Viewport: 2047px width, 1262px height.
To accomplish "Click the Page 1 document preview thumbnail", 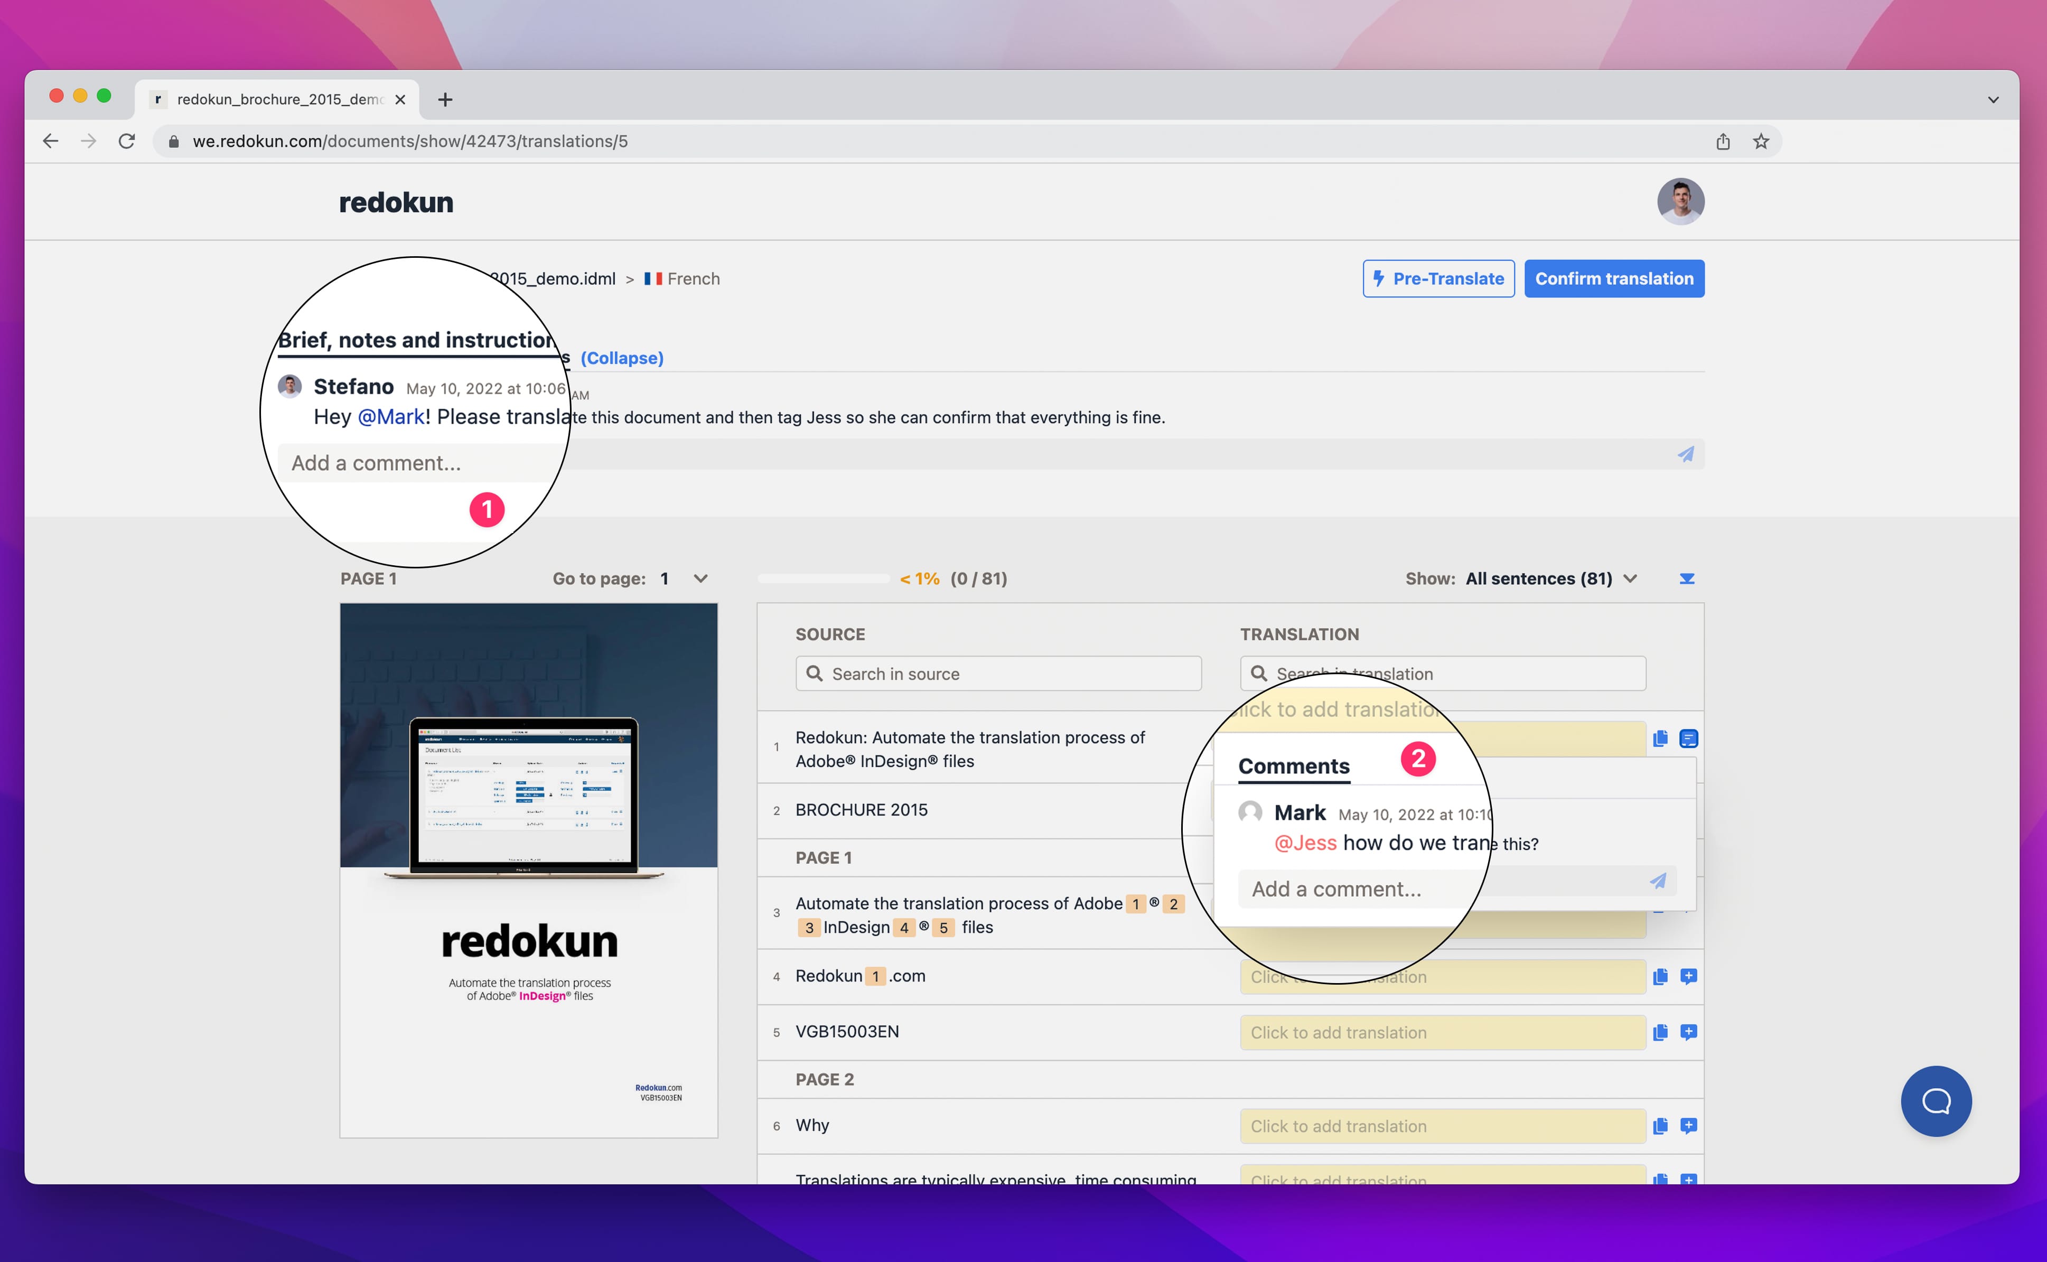I will [527, 868].
